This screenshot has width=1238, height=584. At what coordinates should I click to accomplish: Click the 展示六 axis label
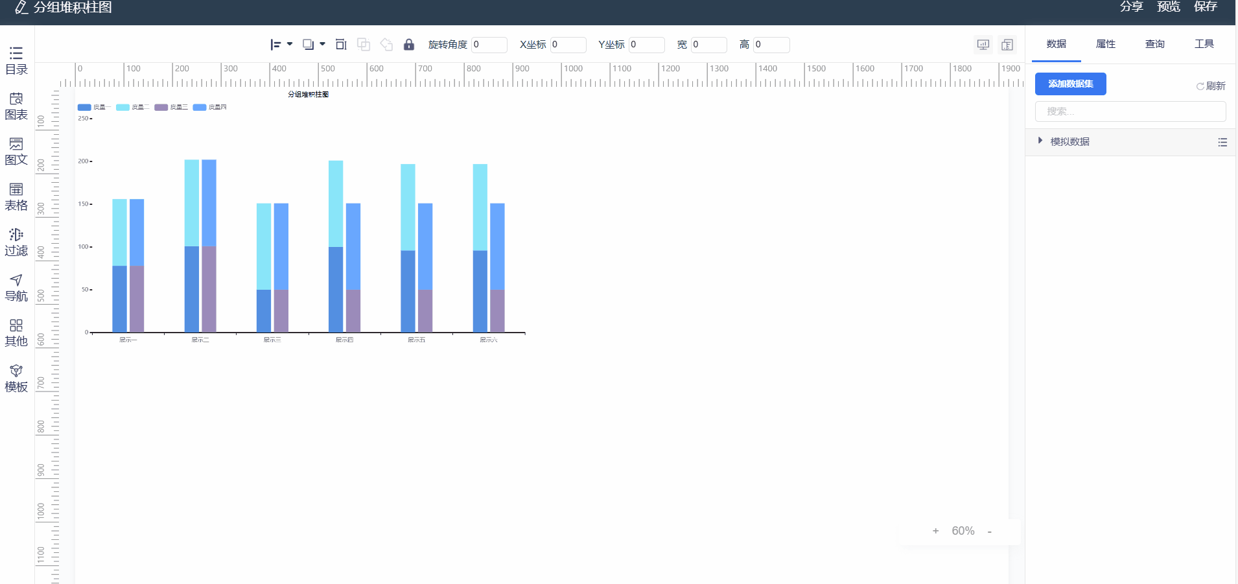pos(489,340)
